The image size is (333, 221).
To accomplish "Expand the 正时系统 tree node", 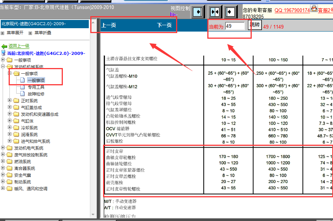I will tap(9, 100).
